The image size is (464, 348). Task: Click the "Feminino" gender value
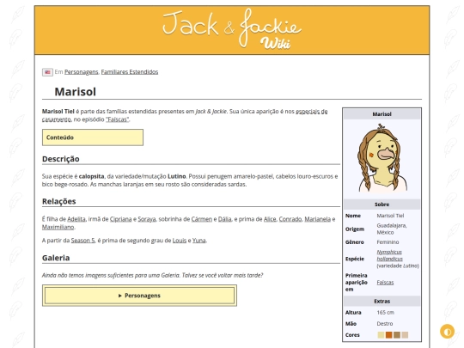(388, 241)
